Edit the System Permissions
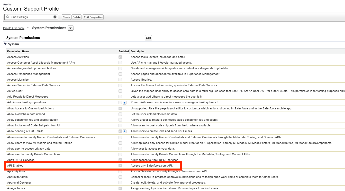The width and height of the screenshot is (345, 191). point(148,38)
